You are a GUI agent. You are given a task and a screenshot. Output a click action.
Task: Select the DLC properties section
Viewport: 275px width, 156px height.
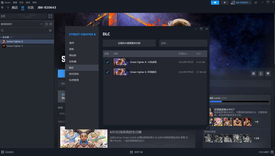point(82,68)
